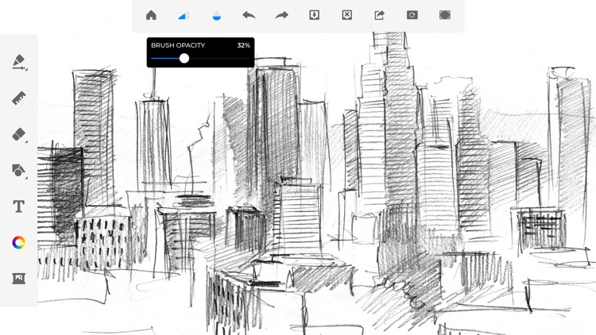596x335 pixels.
Task: Click the rotate canvas icon
Action: coord(412,15)
